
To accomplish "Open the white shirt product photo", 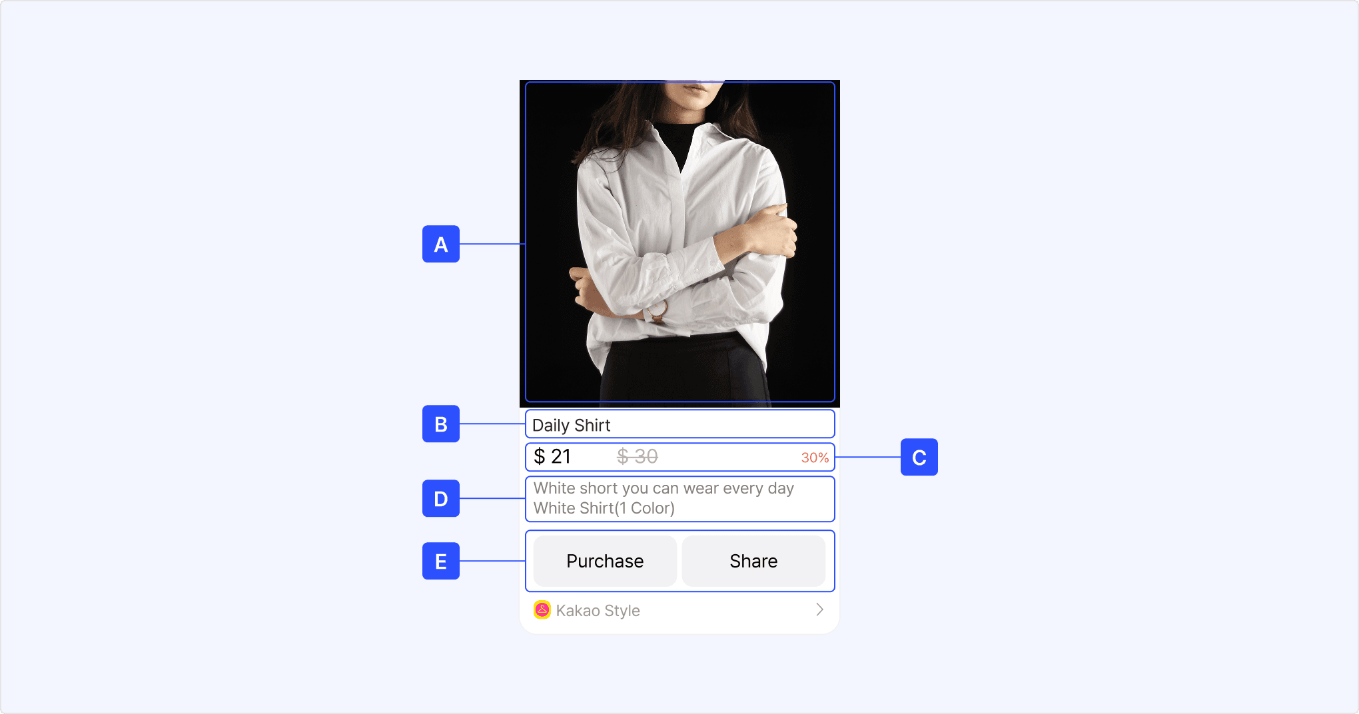I will [x=679, y=243].
